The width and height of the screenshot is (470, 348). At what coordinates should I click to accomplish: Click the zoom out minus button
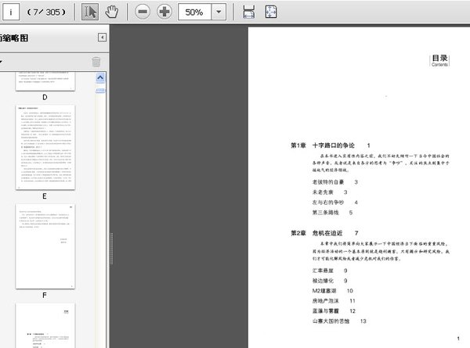point(142,12)
